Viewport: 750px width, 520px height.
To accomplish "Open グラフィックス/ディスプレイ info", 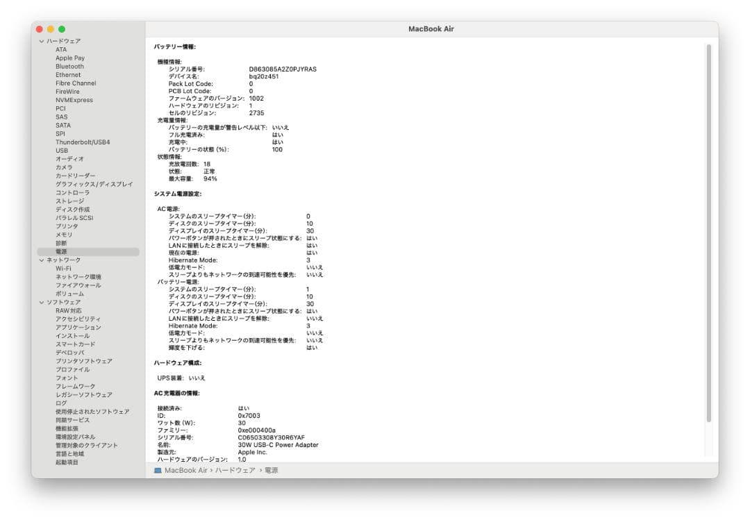I will pos(94,184).
